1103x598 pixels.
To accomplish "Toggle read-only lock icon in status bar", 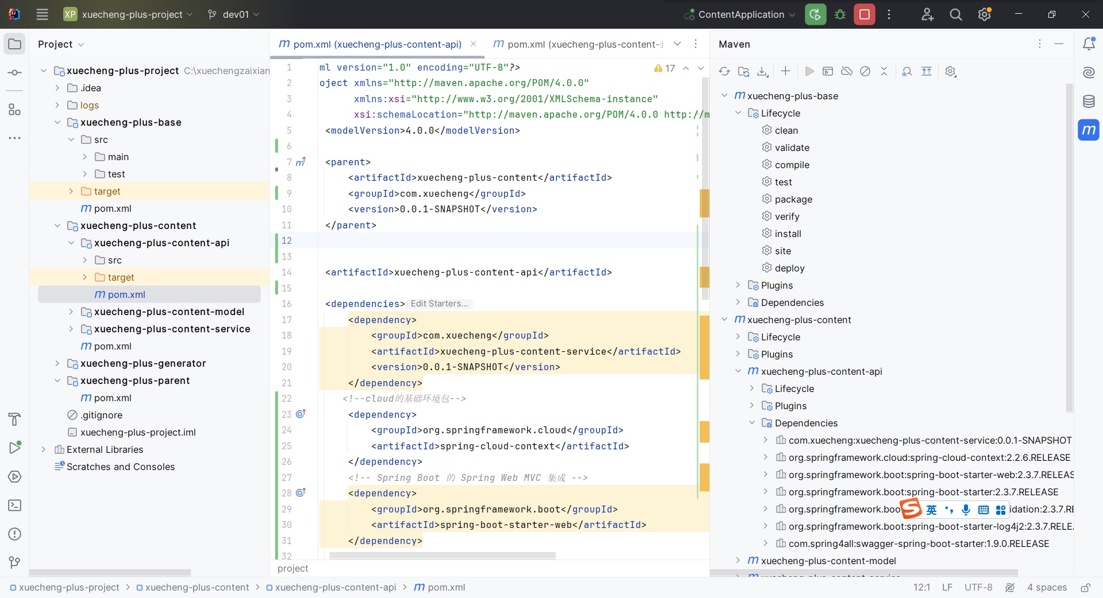I will click(x=1085, y=587).
